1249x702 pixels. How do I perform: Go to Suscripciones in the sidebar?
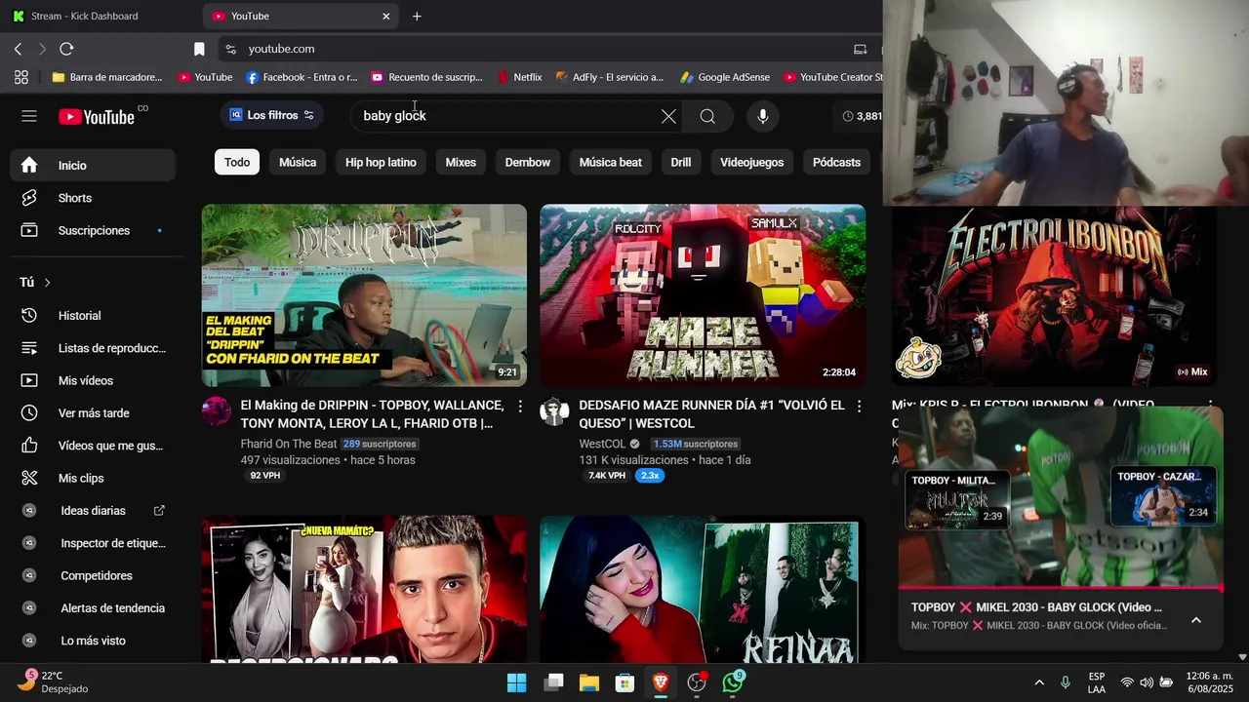[x=93, y=230]
